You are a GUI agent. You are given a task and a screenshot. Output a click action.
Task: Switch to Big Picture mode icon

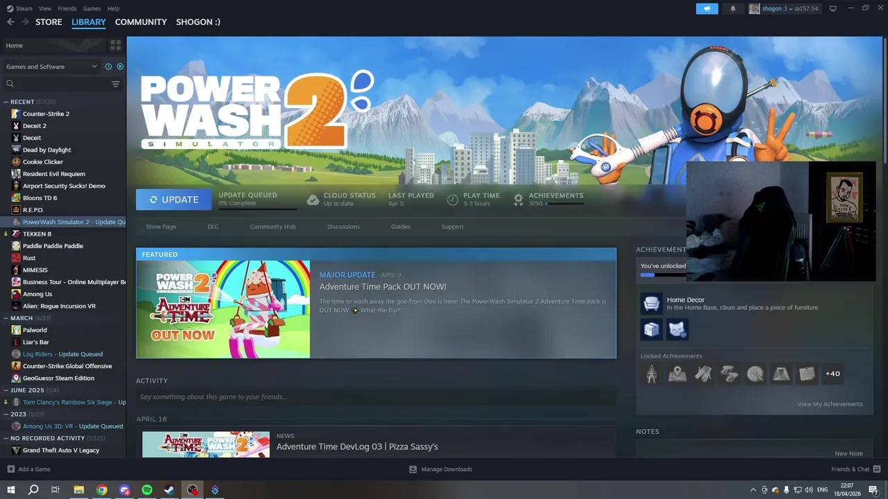833,8
